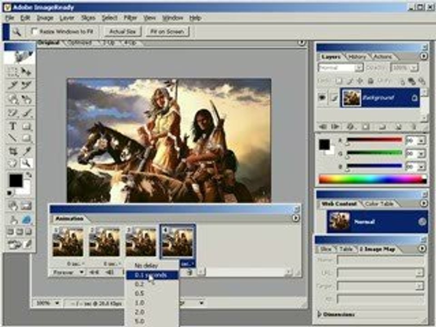Click the lock icon on Background layer

pos(414,98)
